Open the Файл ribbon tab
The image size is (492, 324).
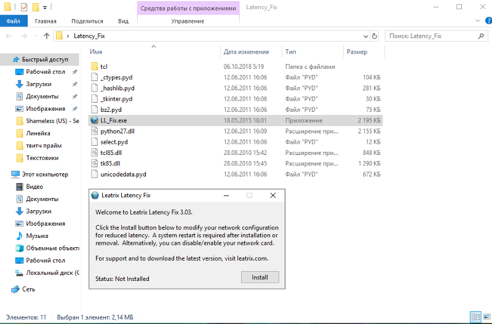[x=14, y=21]
